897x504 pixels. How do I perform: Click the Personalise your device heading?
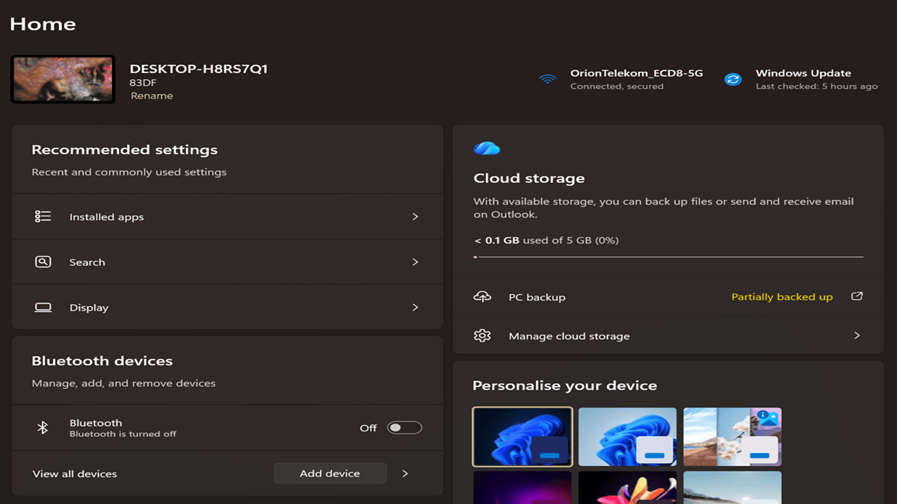pyautogui.click(x=565, y=386)
